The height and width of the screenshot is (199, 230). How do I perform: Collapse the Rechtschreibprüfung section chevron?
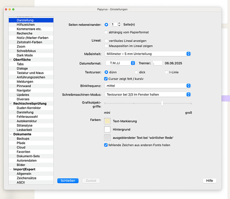(x=11, y=103)
